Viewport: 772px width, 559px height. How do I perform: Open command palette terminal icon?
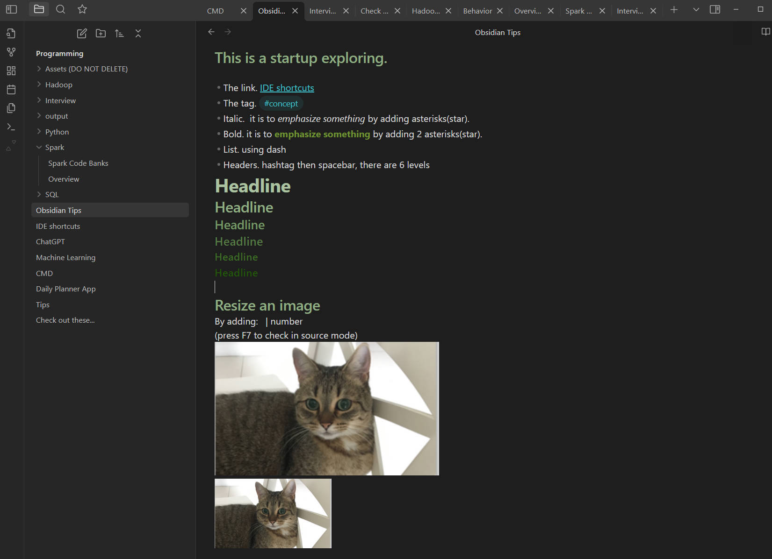(x=11, y=127)
